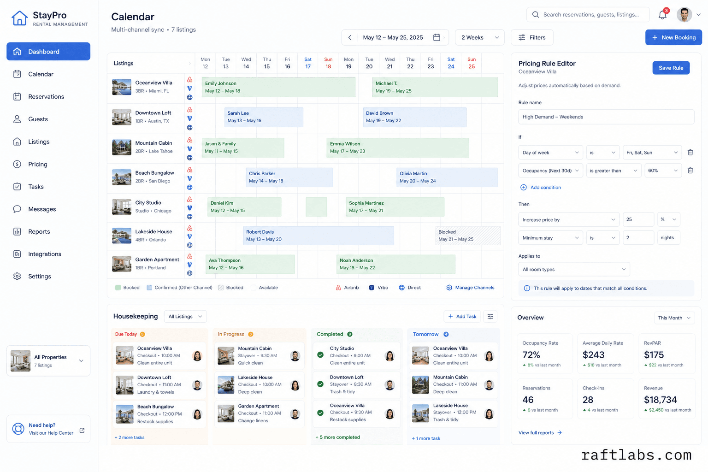Show 2 more tasks in Due Today
This screenshot has width=708, height=472.
pyautogui.click(x=130, y=437)
